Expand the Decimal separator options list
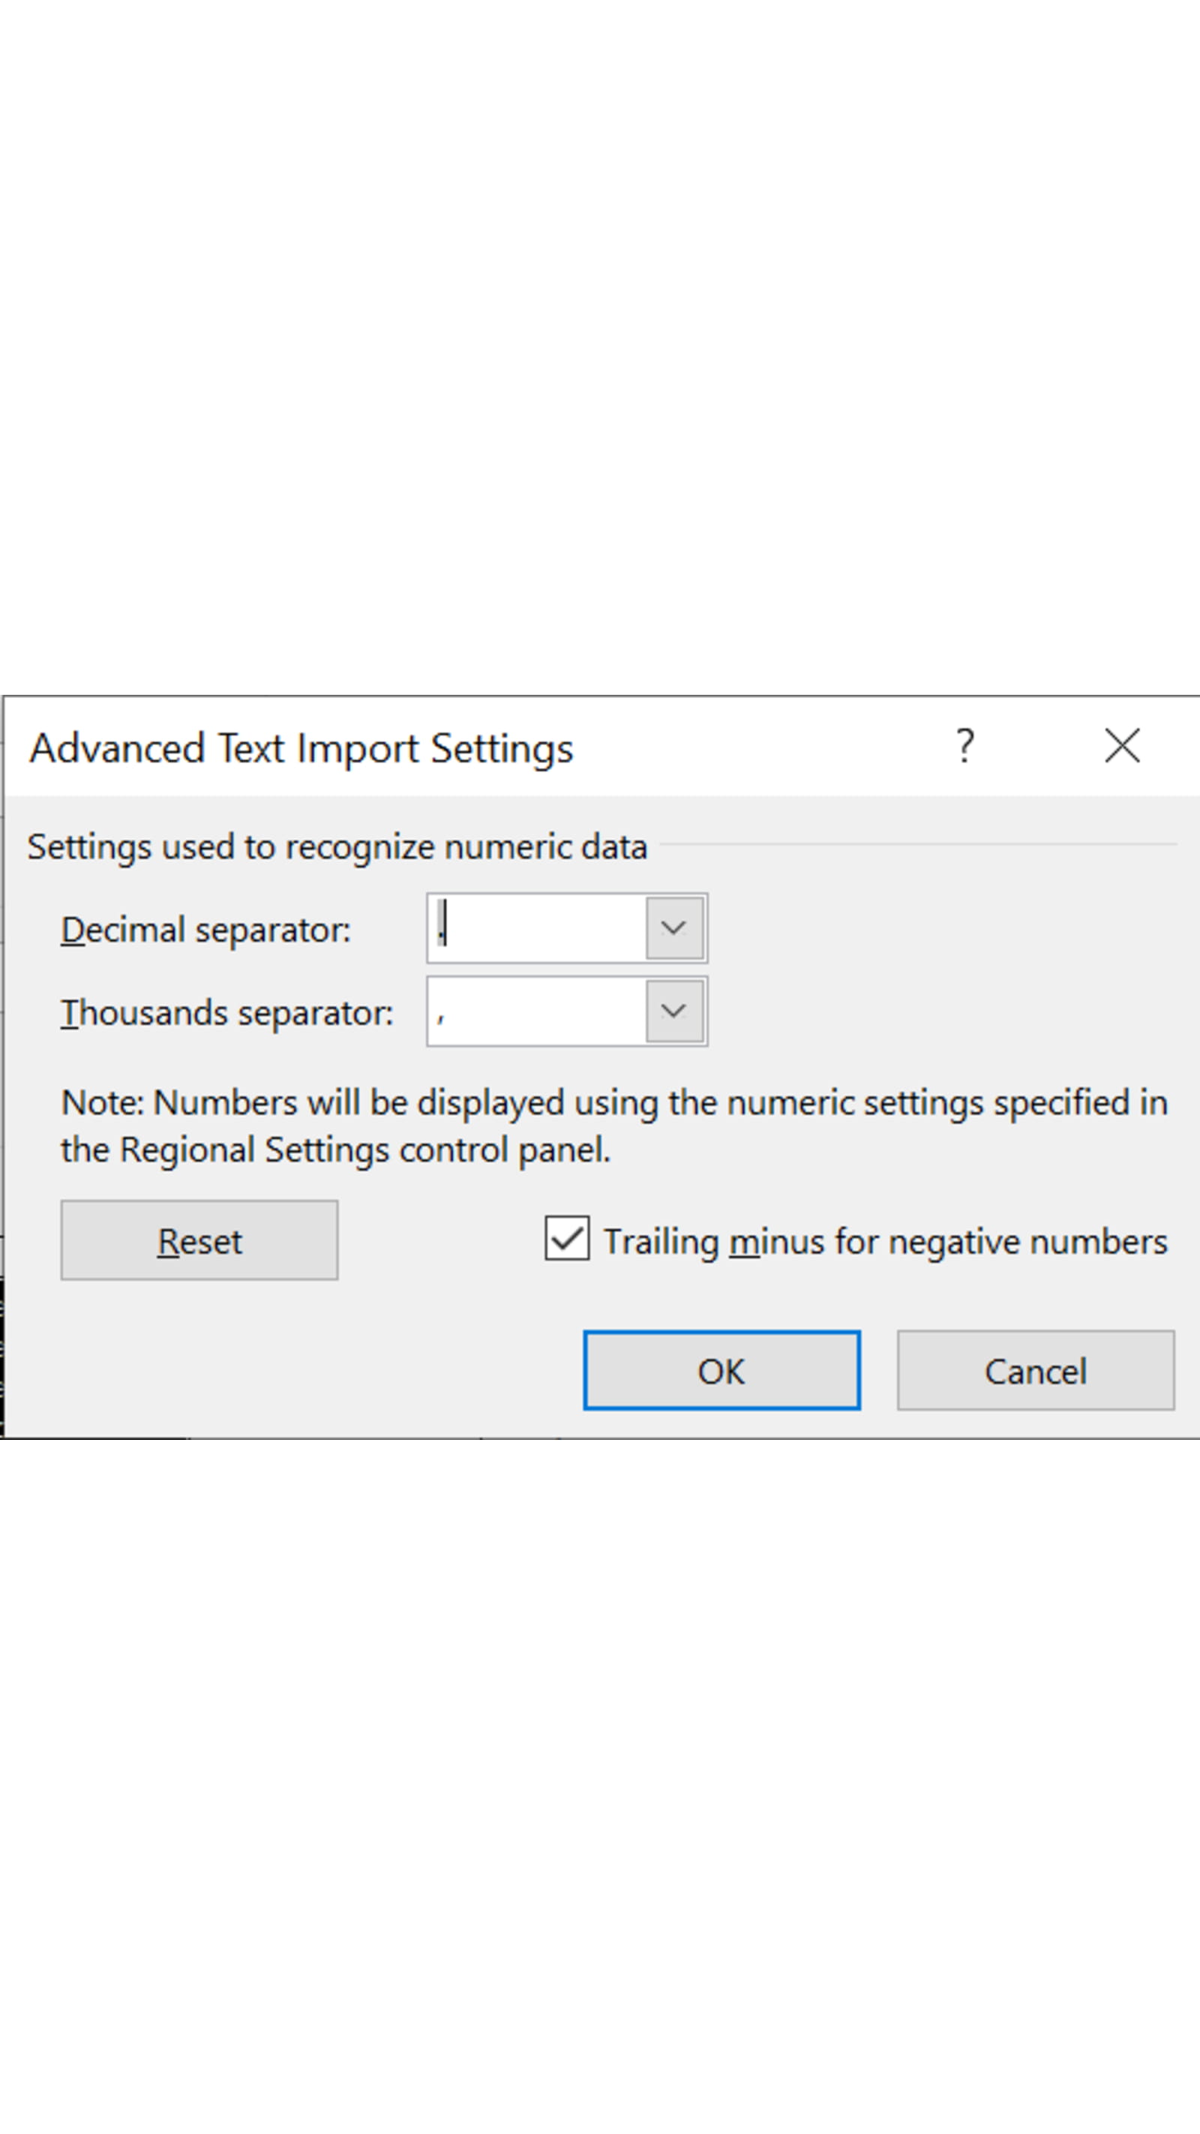 coord(673,929)
